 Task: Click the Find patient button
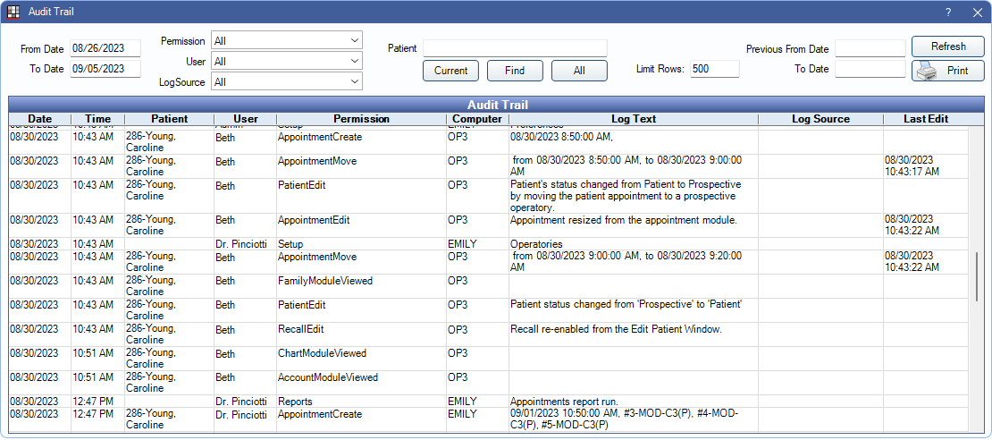point(515,71)
